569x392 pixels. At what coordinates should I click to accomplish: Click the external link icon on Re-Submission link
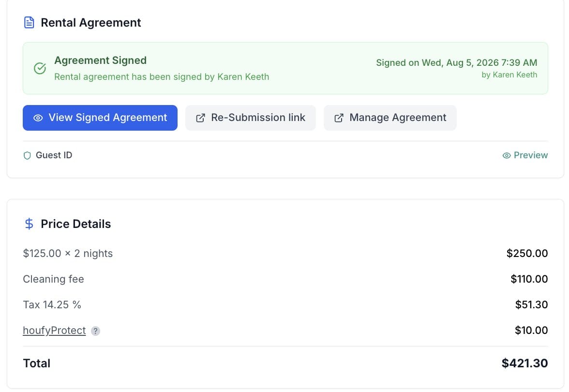(200, 118)
